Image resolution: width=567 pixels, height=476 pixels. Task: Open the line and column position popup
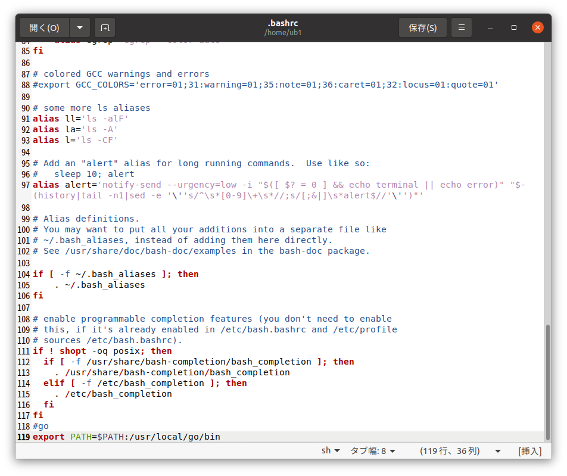(460, 450)
